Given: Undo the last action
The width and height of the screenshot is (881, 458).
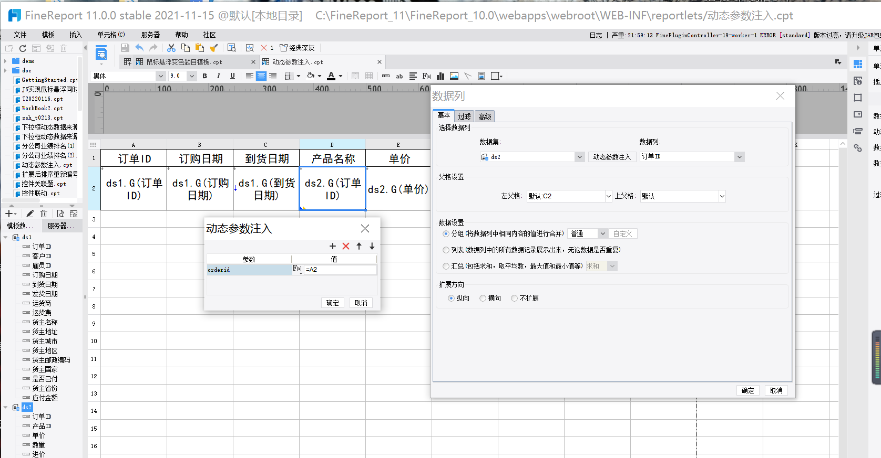Looking at the screenshot, I should coord(139,48).
